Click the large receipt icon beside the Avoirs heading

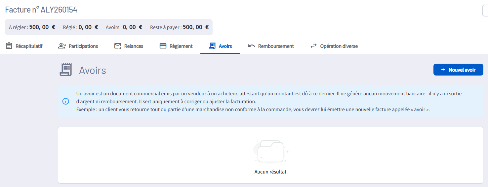(x=65, y=70)
